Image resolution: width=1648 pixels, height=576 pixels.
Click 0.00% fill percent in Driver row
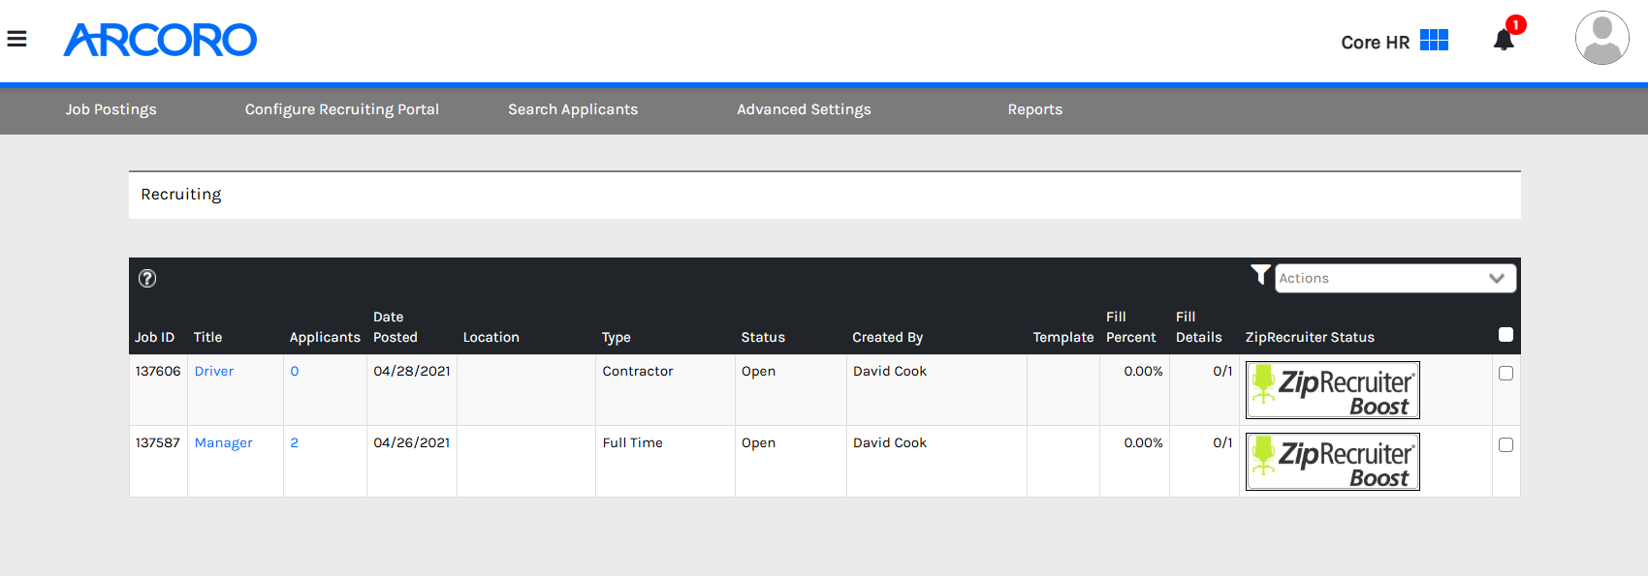click(x=1143, y=371)
